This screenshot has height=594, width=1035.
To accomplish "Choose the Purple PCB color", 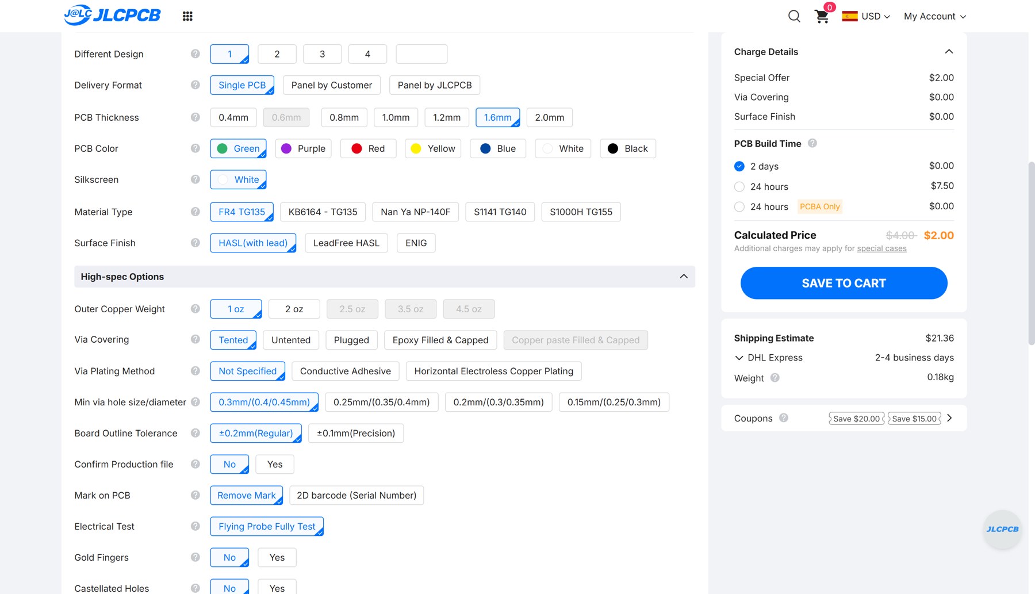I will click(x=304, y=148).
